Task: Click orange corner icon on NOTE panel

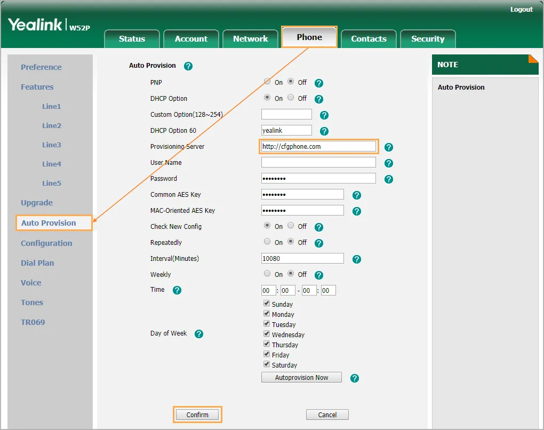Action: coord(533,59)
